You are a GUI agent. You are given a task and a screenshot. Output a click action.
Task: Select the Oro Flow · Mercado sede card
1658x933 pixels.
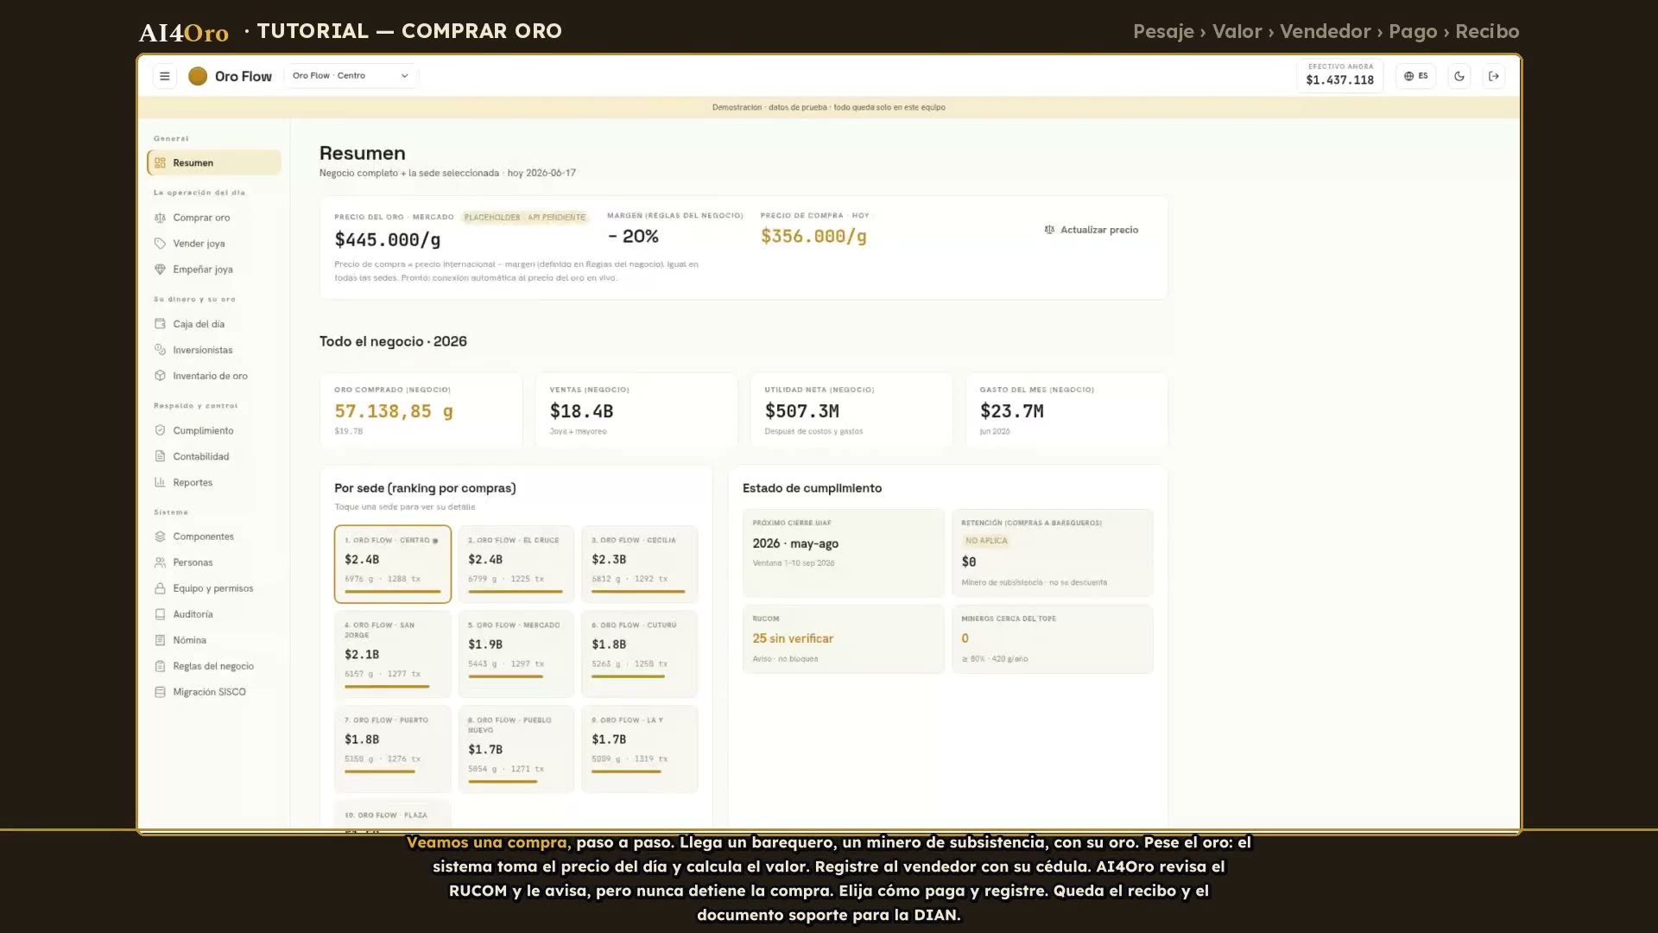point(516,653)
